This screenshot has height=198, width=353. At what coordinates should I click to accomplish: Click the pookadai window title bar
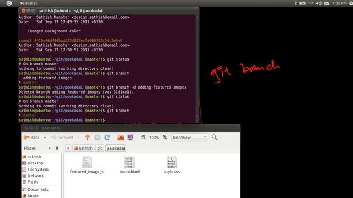coord(131,128)
